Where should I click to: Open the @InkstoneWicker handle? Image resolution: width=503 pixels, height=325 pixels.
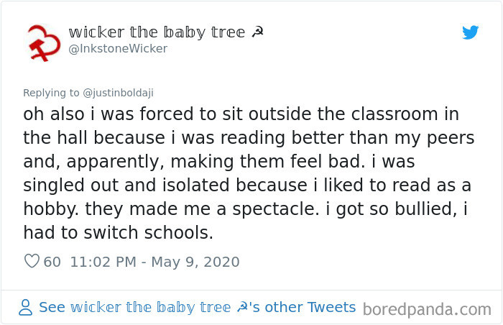point(118,49)
